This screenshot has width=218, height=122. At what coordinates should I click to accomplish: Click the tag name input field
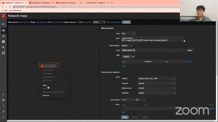click(x=133, y=61)
